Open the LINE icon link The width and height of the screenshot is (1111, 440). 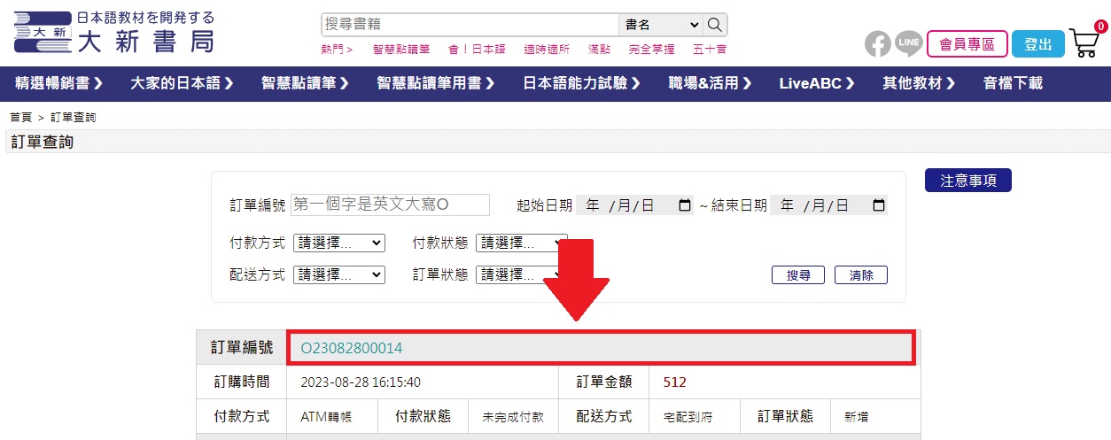(x=908, y=42)
